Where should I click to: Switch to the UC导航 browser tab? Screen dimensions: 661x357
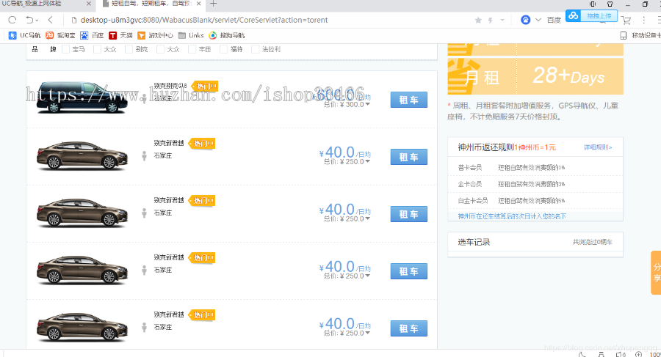pyautogui.click(x=46, y=4)
